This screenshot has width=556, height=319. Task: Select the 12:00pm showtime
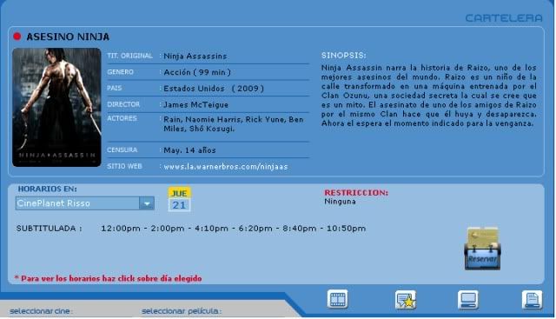(121, 228)
